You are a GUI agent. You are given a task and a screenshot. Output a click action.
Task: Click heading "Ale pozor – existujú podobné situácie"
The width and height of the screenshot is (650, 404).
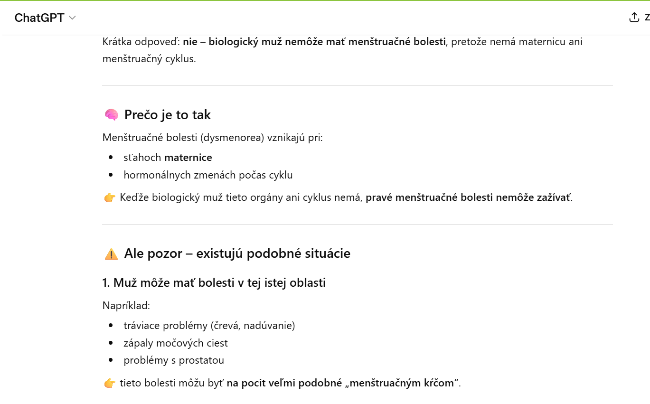[237, 254]
